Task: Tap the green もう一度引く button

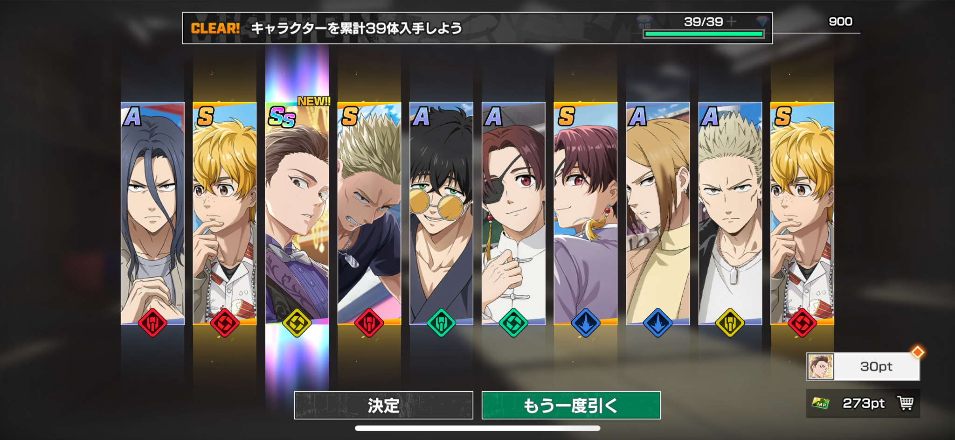Action: (571, 405)
